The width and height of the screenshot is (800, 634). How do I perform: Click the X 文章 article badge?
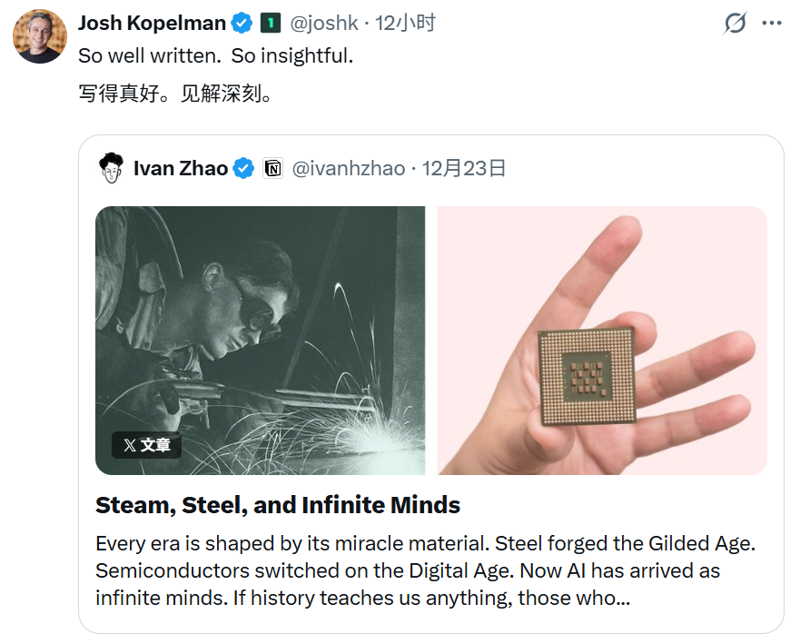[146, 445]
